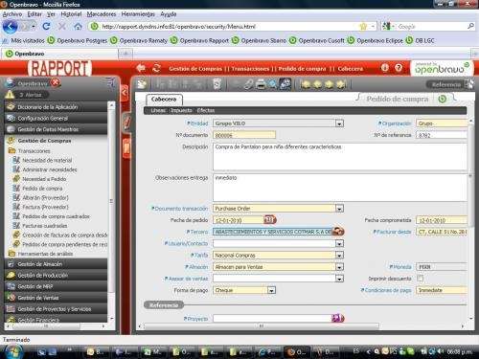Click the refresh icon in the red header

[x=156, y=68]
